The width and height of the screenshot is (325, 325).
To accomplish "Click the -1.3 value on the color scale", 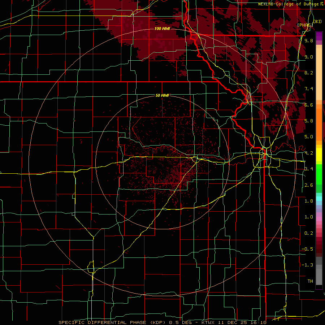I will pos(307,265).
